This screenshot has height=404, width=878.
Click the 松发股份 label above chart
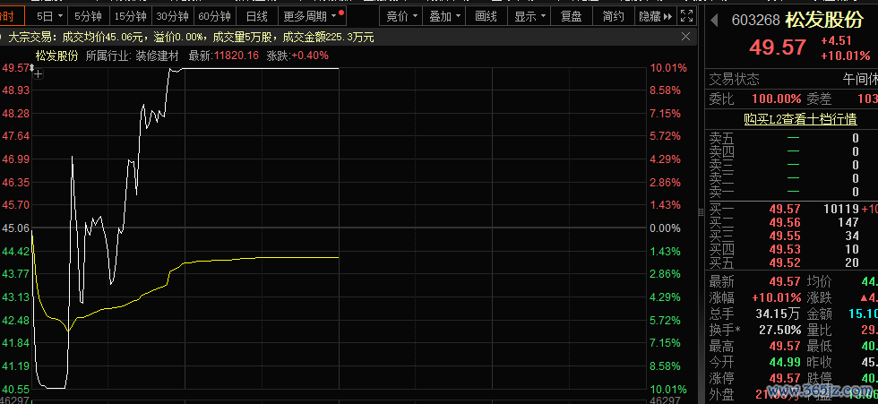(56, 56)
